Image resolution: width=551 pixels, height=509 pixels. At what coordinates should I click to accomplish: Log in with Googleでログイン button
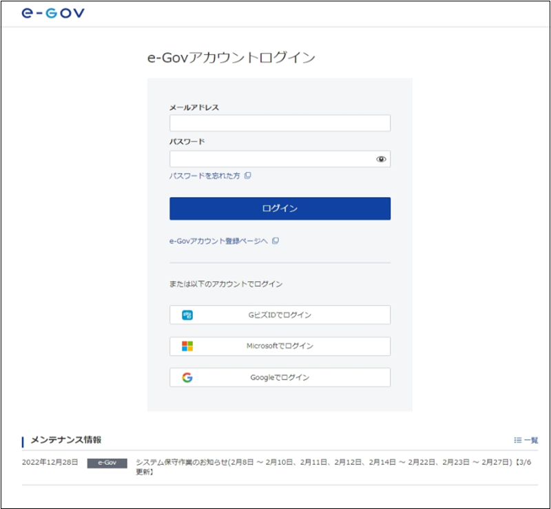280,377
